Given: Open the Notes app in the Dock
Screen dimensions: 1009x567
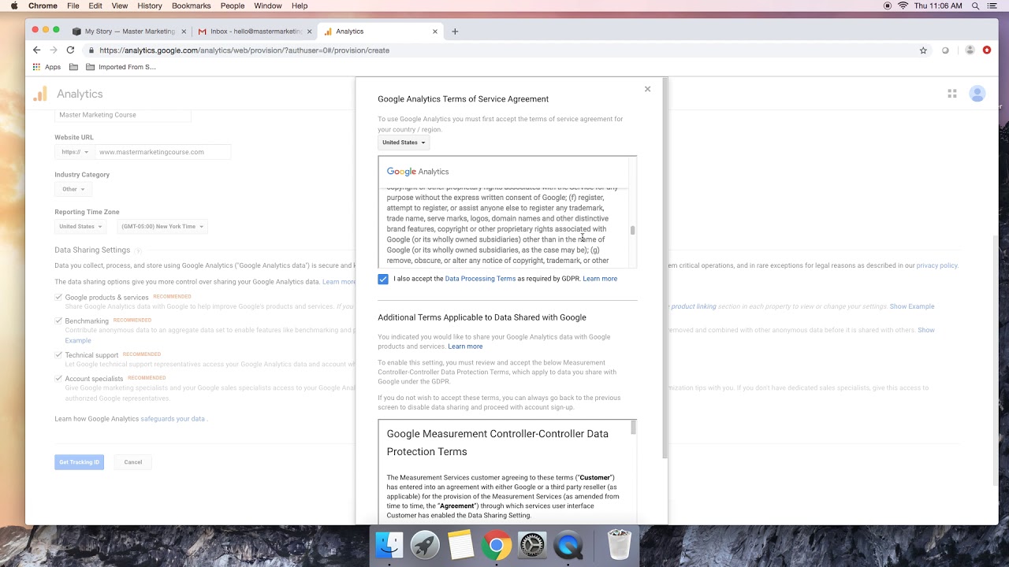Looking at the screenshot, I should 460,545.
